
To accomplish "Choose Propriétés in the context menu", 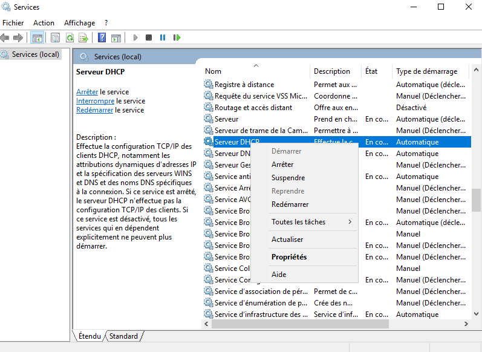I will [x=289, y=257].
